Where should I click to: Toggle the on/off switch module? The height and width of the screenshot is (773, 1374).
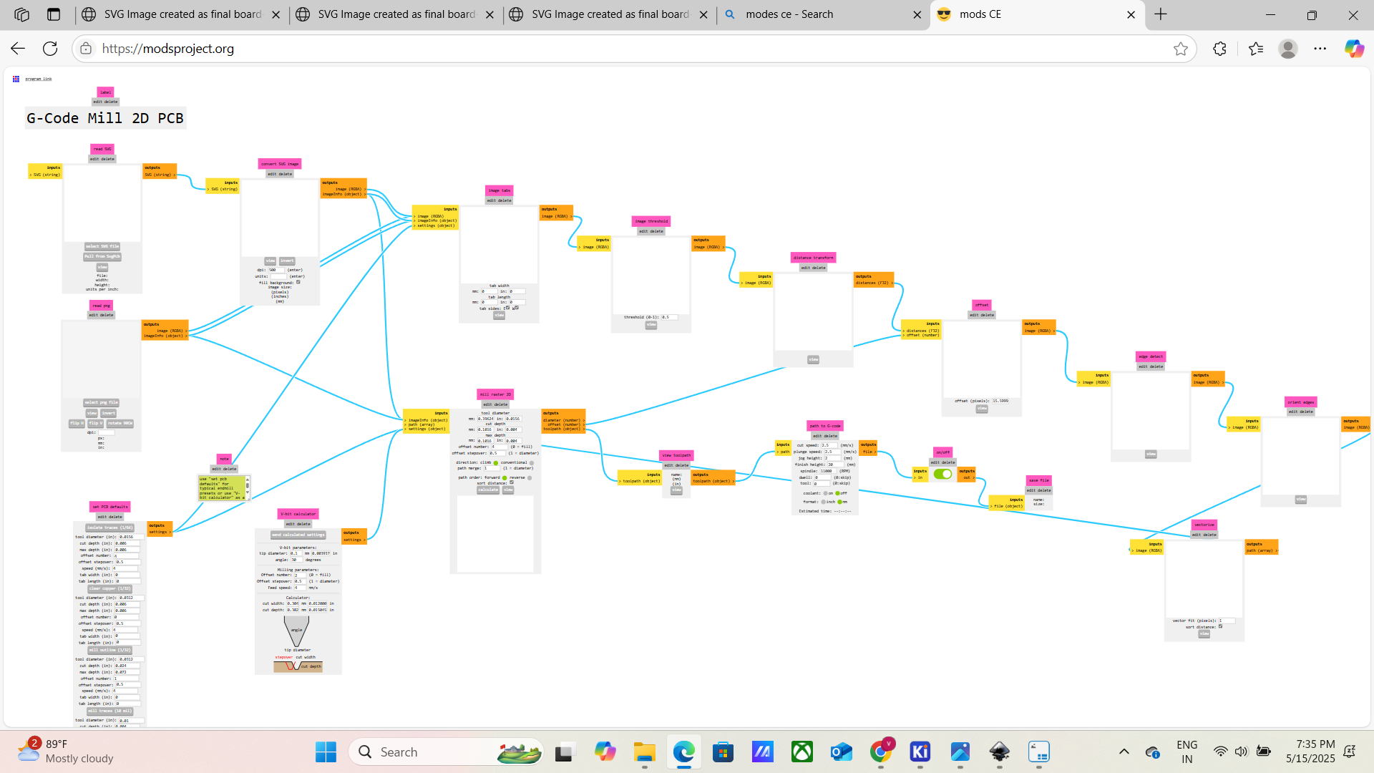point(942,474)
